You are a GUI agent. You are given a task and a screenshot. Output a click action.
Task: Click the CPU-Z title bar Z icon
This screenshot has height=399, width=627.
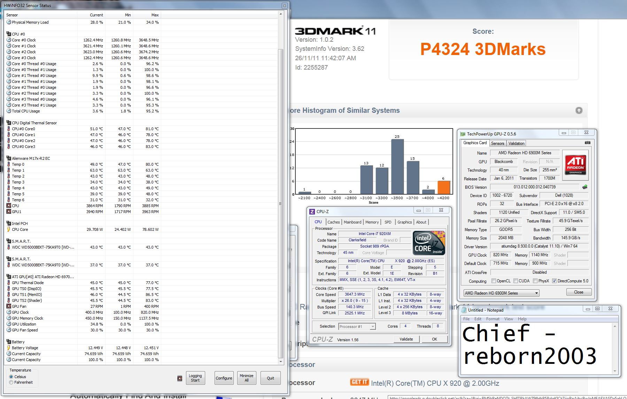312,211
